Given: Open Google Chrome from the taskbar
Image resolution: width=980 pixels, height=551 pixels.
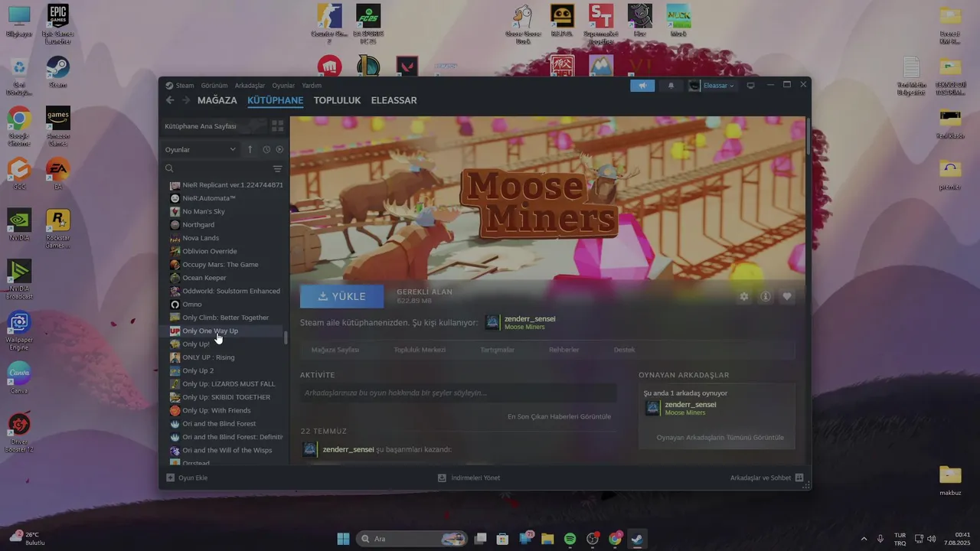Looking at the screenshot, I should [x=615, y=539].
